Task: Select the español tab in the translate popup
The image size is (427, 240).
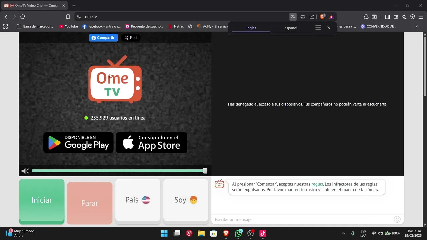Action: click(291, 28)
